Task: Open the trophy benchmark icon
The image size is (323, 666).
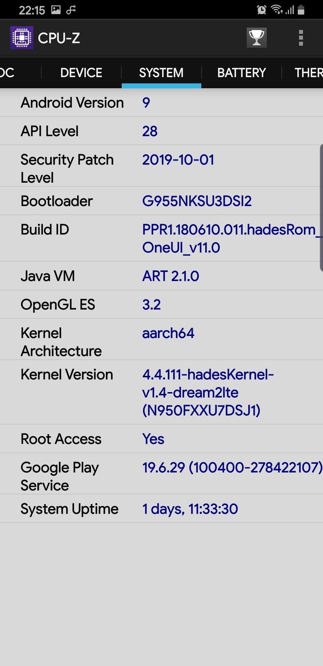Action: click(x=257, y=38)
